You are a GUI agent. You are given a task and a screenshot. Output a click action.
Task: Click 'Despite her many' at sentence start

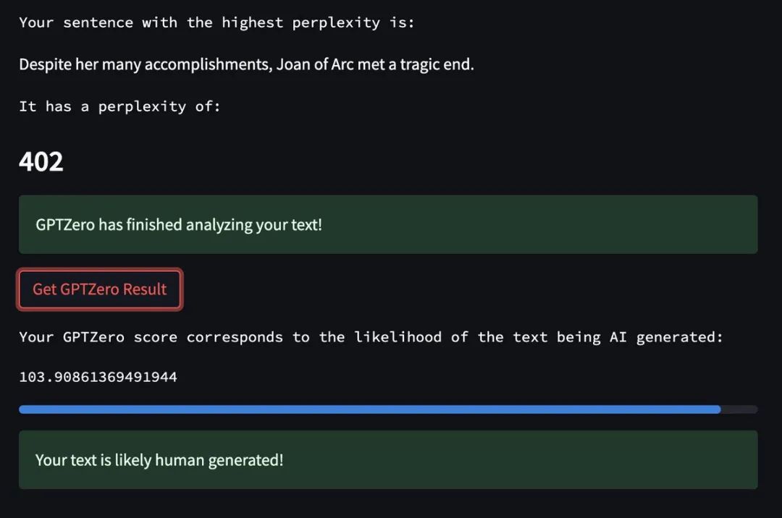(80, 65)
